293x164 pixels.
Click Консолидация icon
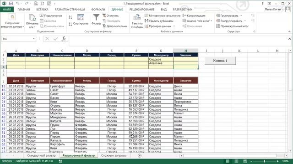[x=184, y=15]
